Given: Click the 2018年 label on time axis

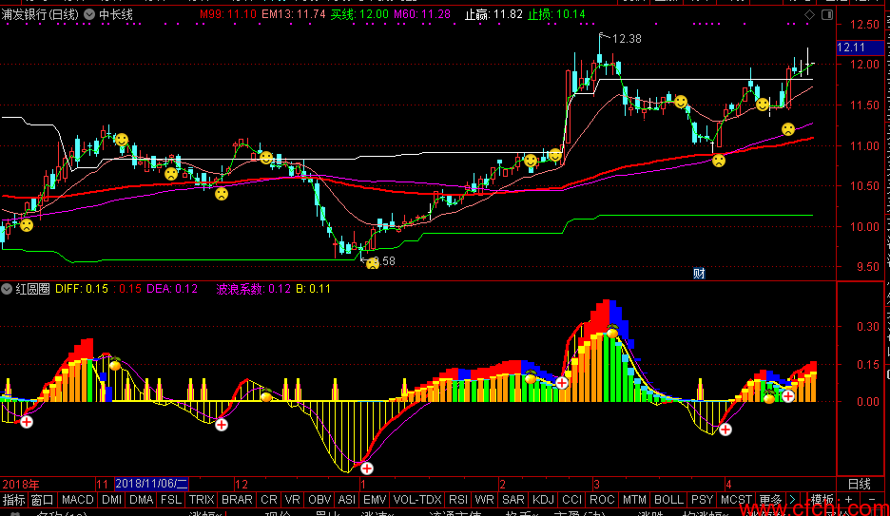Looking at the screenshot, I should [21, 485].
